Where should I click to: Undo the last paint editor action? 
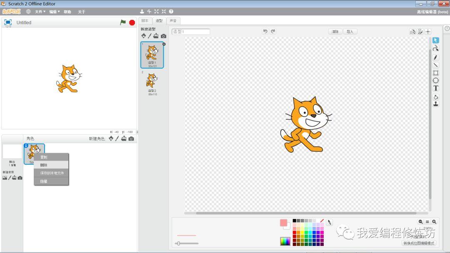265,31
